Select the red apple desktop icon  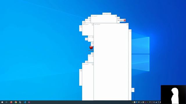point(91,48)
